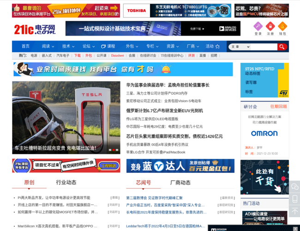Open article 第二届数博会 见证数字时代巅峰汇聚
Image resolution: width=300 pixels, height=231 pixels.
click(154, 198)
